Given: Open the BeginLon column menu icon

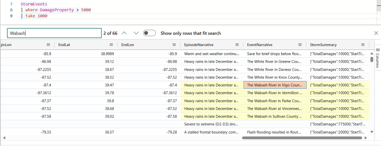Looking at the screenshot, I should pyautogui.click(x=48, y=45).
